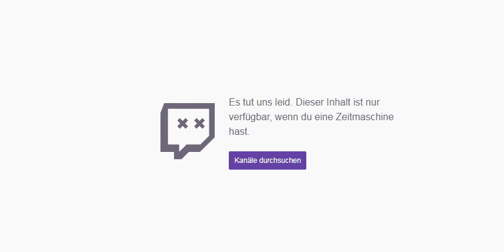Click the dead Twitch glitch speech bubble icon
This screenshot has width=504, height=252.
tap(187, 131)
